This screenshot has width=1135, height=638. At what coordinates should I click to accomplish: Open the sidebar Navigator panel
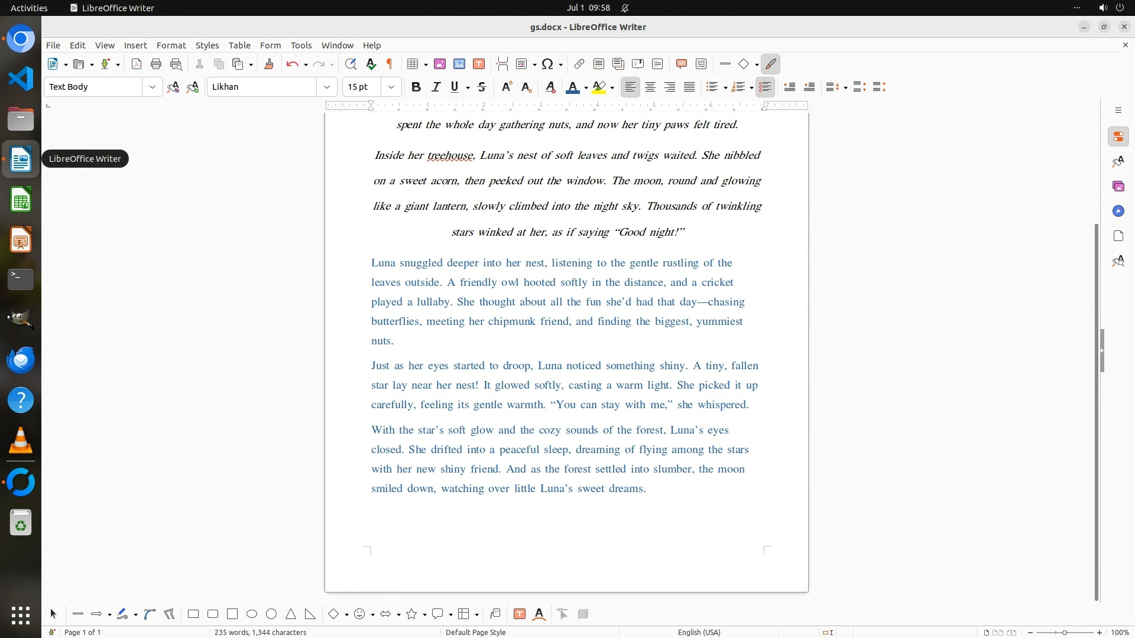point(1118,211)
